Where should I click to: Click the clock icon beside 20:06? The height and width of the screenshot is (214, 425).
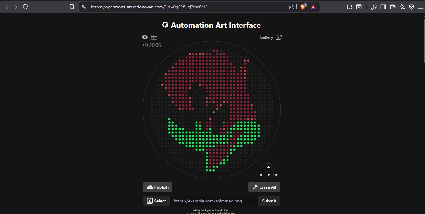point(145,45)
